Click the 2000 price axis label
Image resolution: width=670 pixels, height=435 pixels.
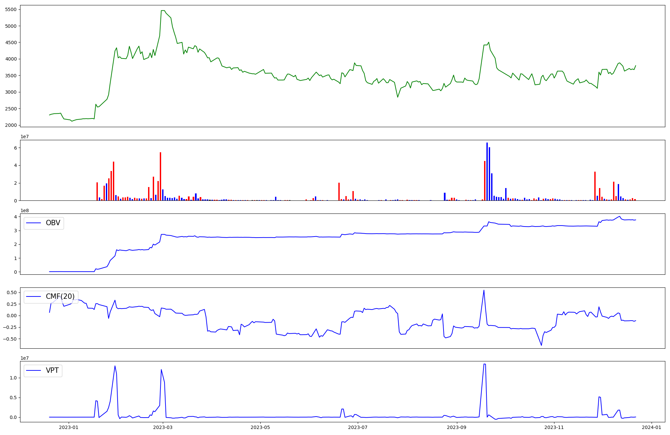tap(10, 125)
